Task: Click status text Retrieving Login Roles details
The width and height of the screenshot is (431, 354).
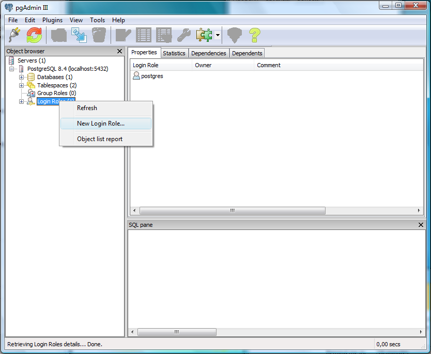Action: coord(55,344)
